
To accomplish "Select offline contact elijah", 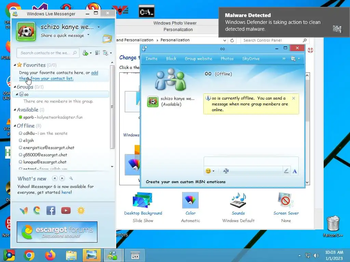I will [x=28, y=141].
